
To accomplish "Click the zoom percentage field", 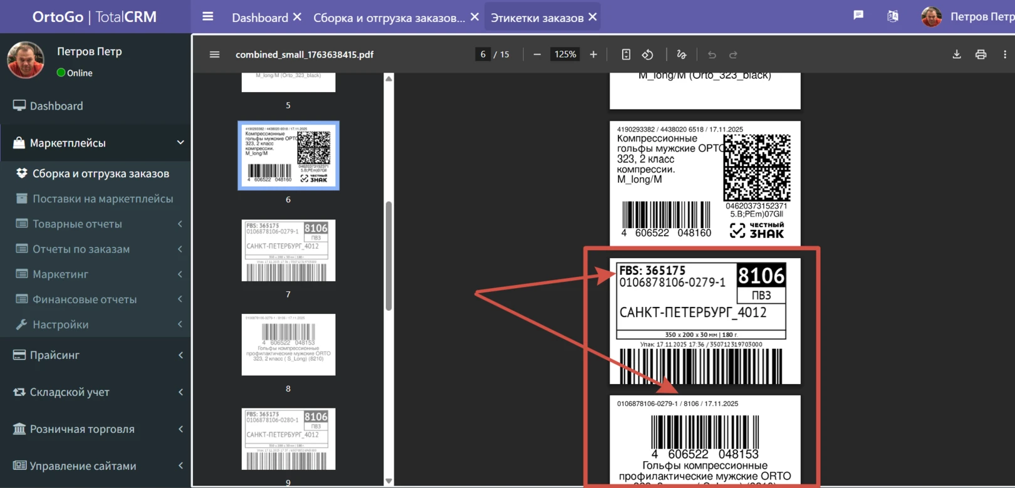I will pyautogui.click(x=565, y=55).
